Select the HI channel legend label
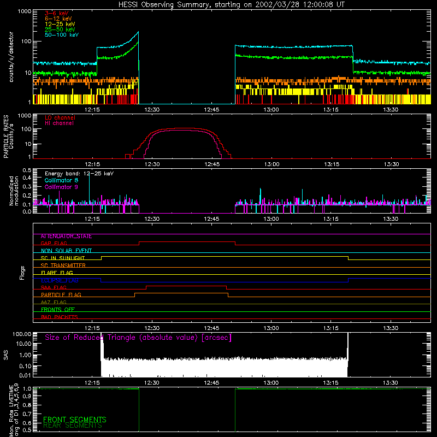 (x=59, y=123)
